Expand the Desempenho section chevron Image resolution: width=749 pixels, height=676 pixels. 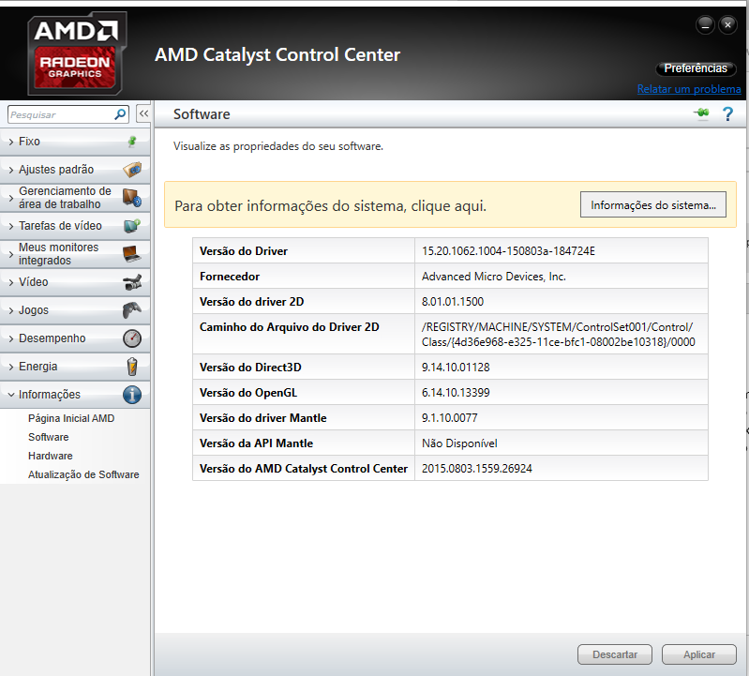[x=11, y=338]
